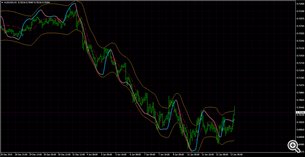The height and width of the screenshot is (157, 305).
Task: Click the 0.71075 price axis label
Action: coord(301,85)
